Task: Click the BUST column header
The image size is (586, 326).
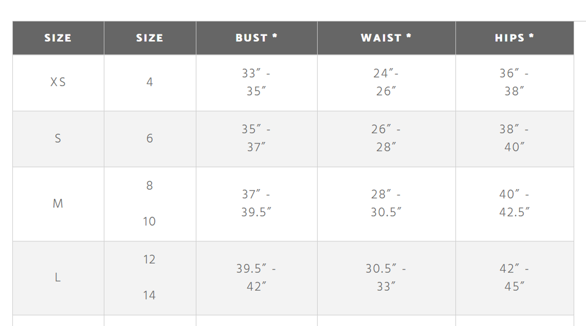Action: tap(256, 38)
